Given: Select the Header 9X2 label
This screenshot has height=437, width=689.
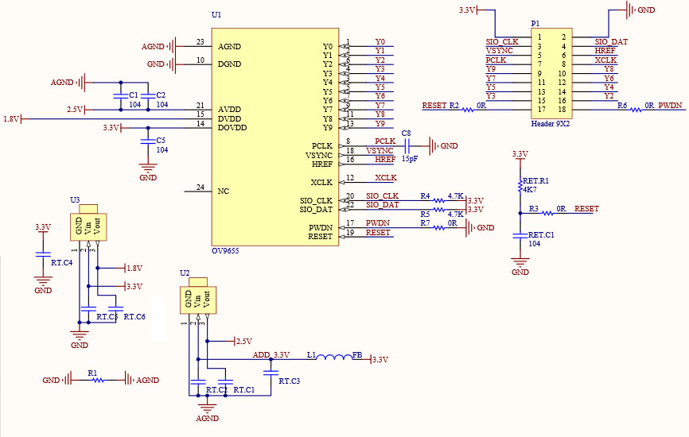Looking at the screenshot, I should (x=550, y=124).
